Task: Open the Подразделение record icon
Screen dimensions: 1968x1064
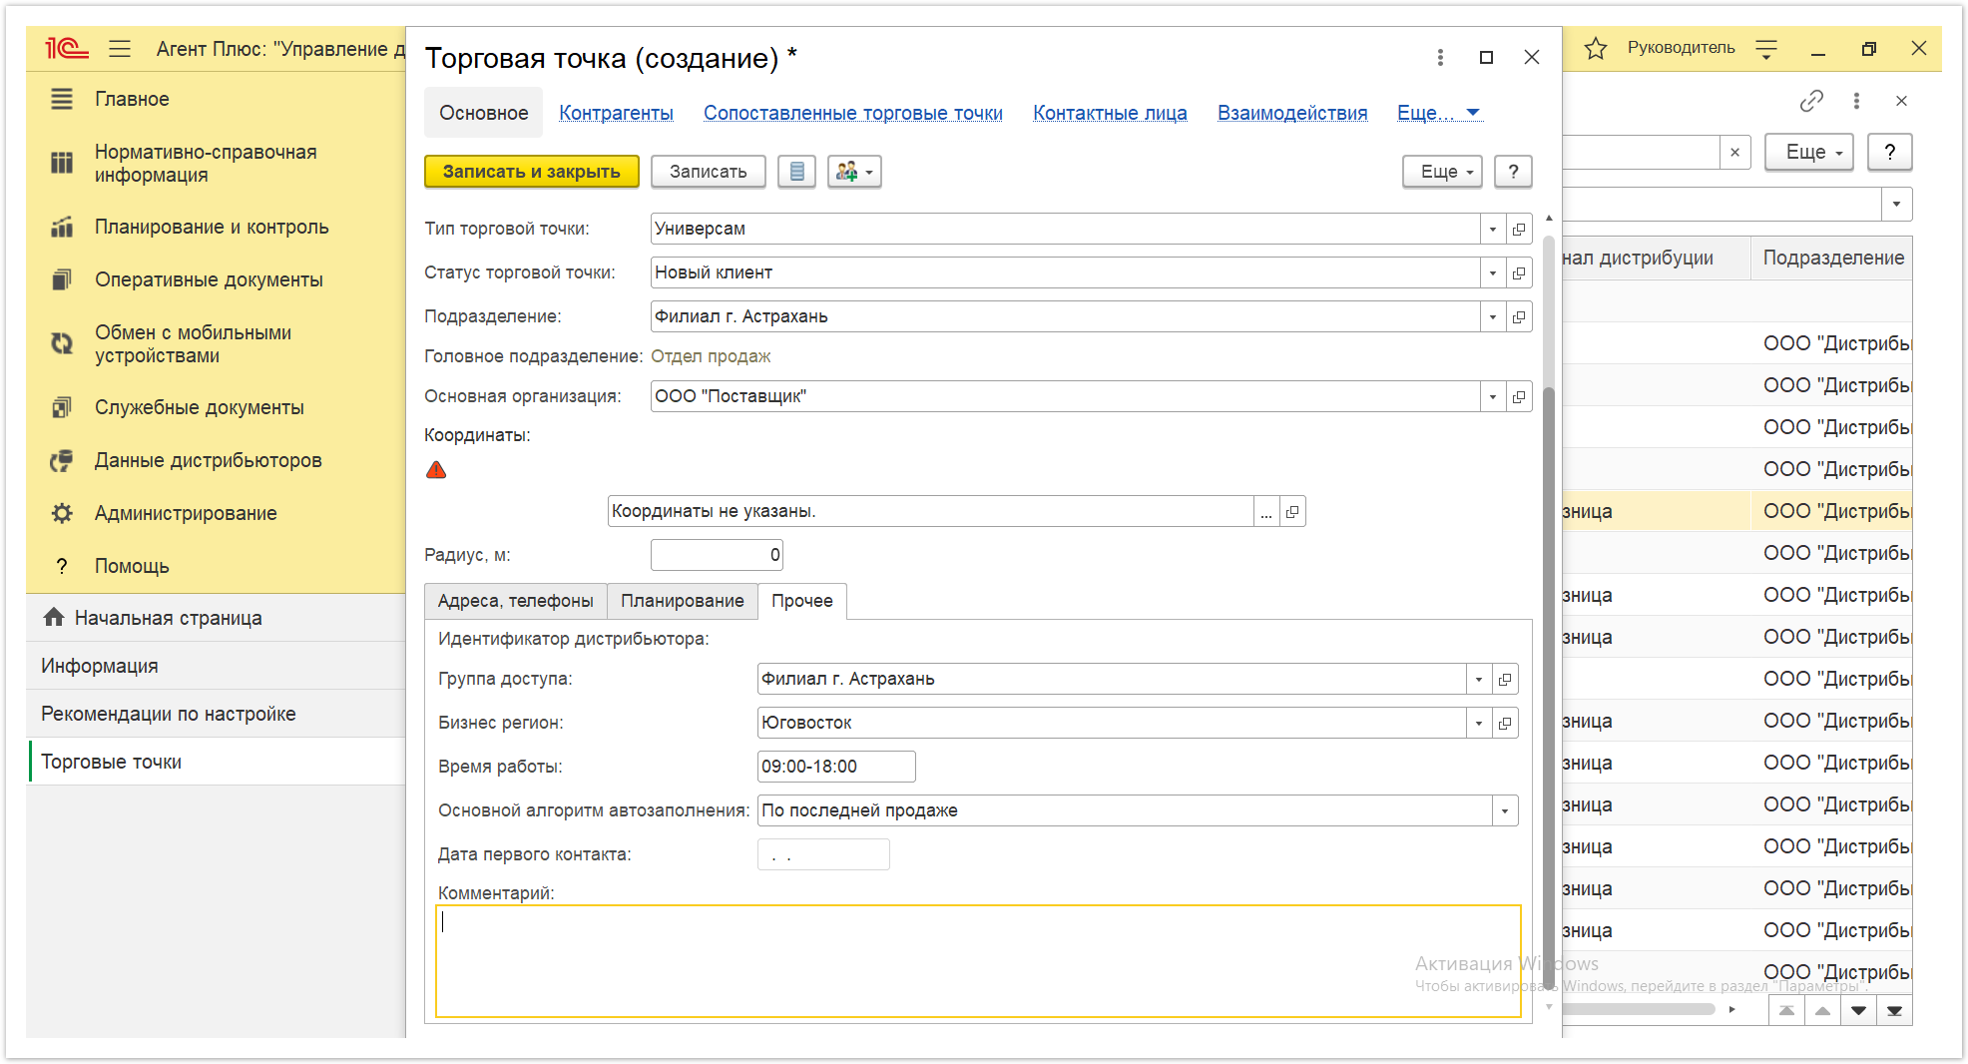Action: tap(1519, 316)
